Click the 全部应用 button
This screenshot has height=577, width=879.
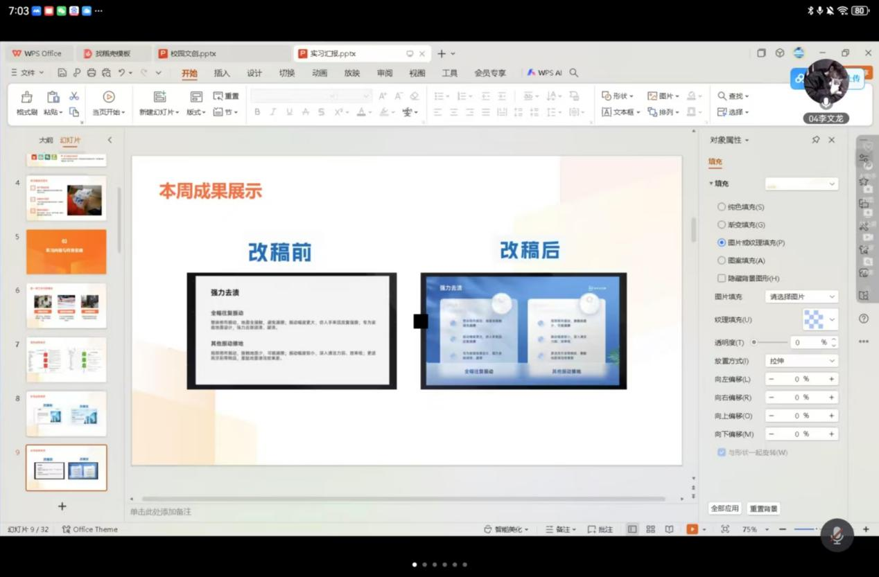click(x=724, y=508)
